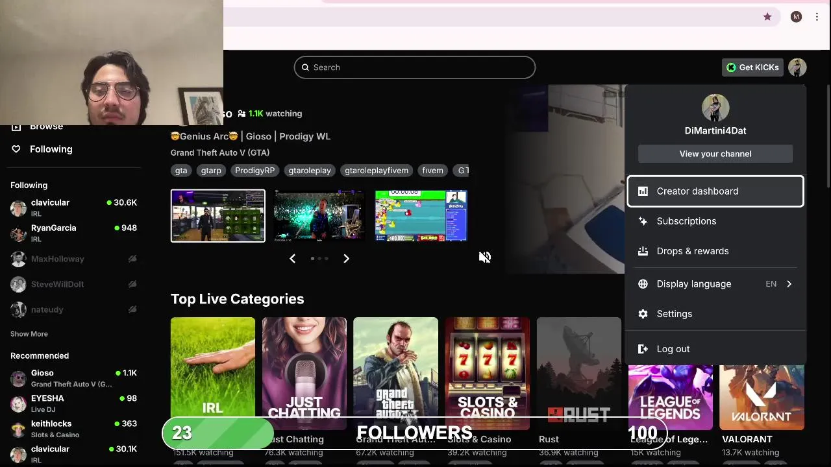Open IRL category card
Screen dimensions: 831x467
click(x=213, y=374)
